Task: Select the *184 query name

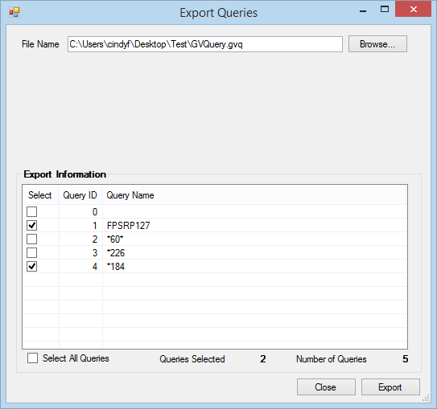Action: tap(116, 266)
